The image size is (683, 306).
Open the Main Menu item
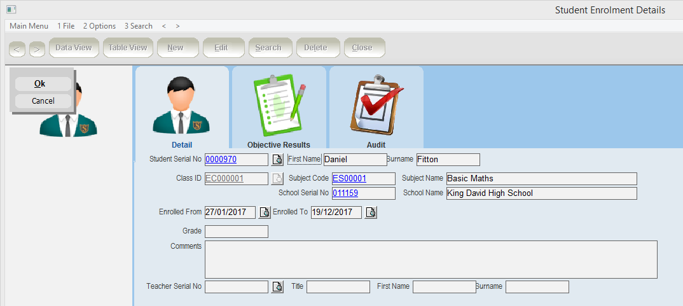29,26
